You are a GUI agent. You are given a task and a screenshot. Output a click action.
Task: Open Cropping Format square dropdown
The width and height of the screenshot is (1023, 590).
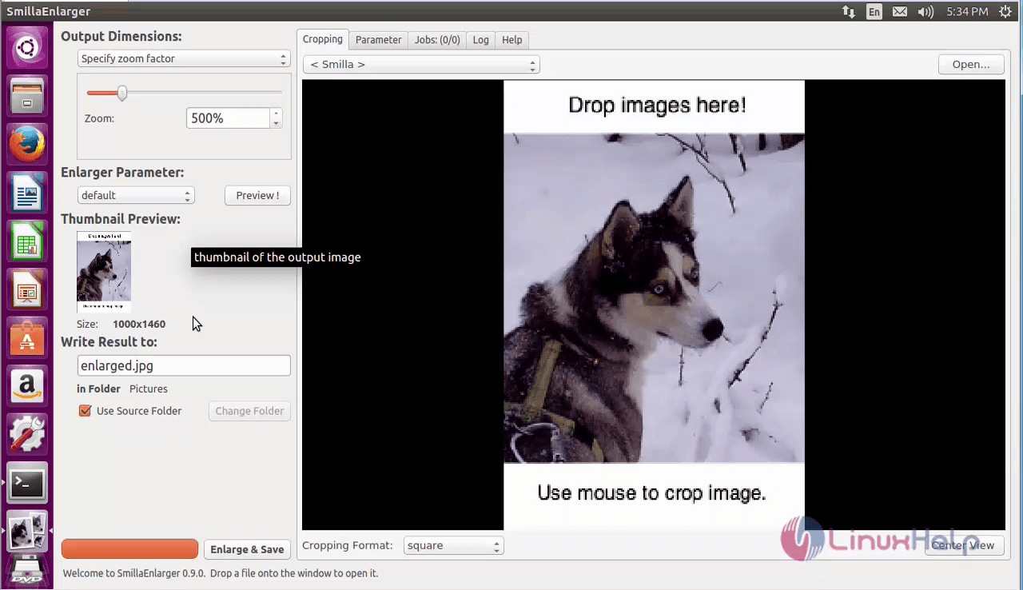[x=453, y=545]
